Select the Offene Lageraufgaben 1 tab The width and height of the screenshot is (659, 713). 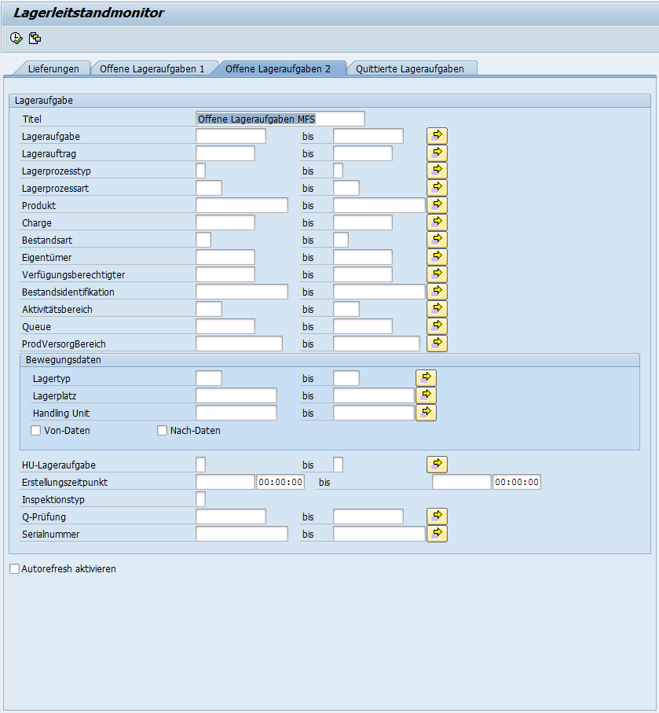tap(152, 69)
